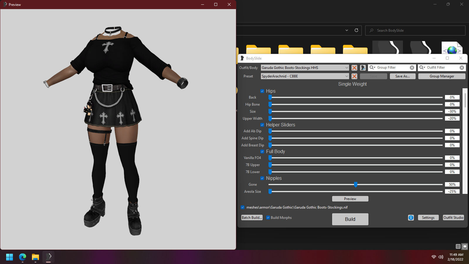Delete the outfit selection with red X icon
Viewport: 469px width, 264px height.
click(354, 68)
